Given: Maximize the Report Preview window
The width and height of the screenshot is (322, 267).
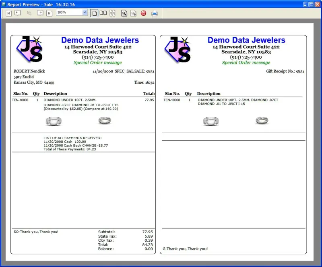Looking at the screenshot, I should tap(312, 4).
